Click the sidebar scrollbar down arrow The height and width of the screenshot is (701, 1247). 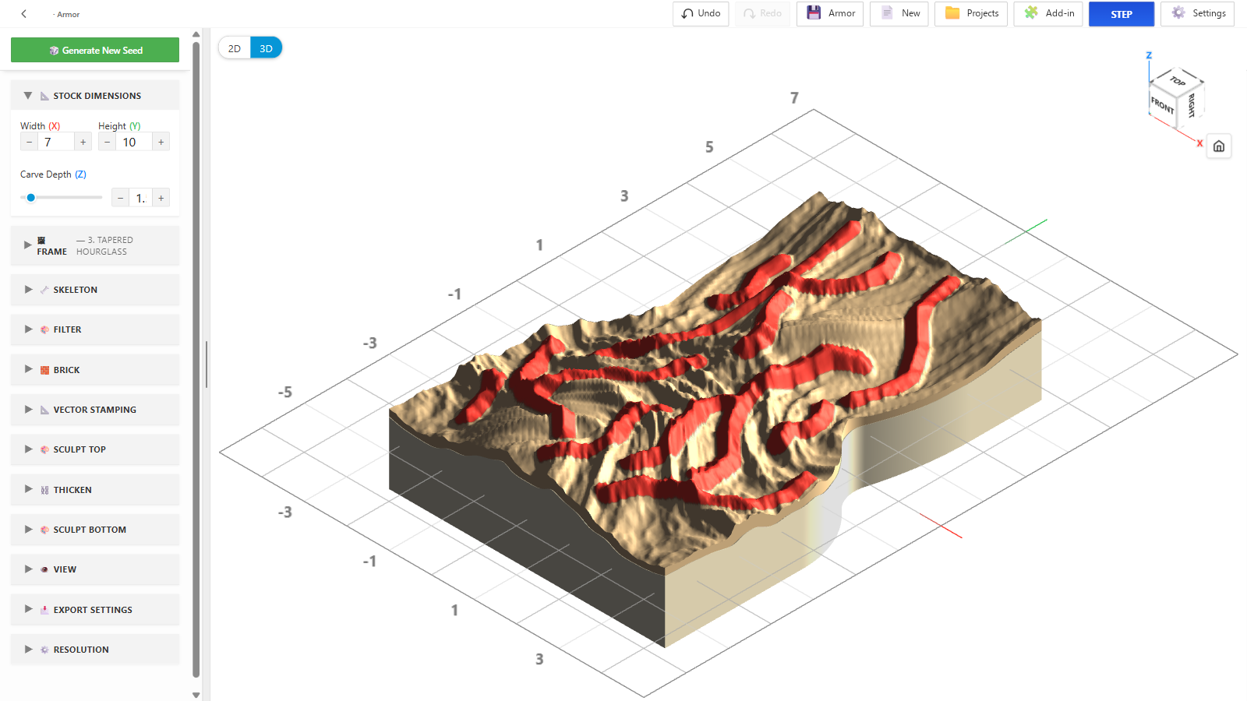tap(196, 695)
